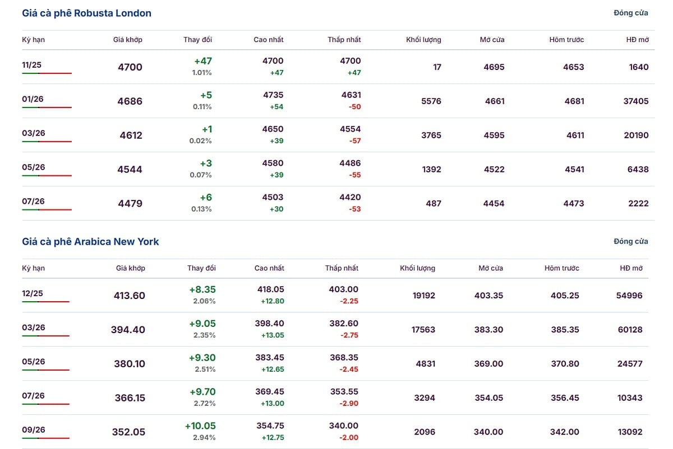Click the price range bar under Robusta 07/26
This screenshot has width=673, height=449.
pos(47,210)
